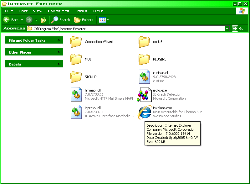Select the 'PLUGINS' folder name

pos(160,59)
